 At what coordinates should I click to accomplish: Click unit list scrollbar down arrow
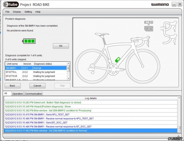coord(68,79)
